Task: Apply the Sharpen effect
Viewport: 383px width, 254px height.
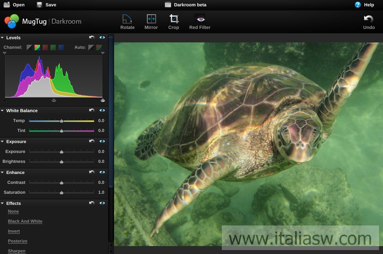Action: click(x=16, y=251)
